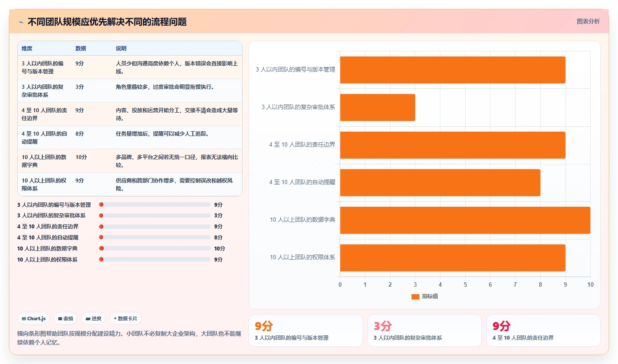
Task: Click the 图表分析 label in header
Action: point(588,21)
